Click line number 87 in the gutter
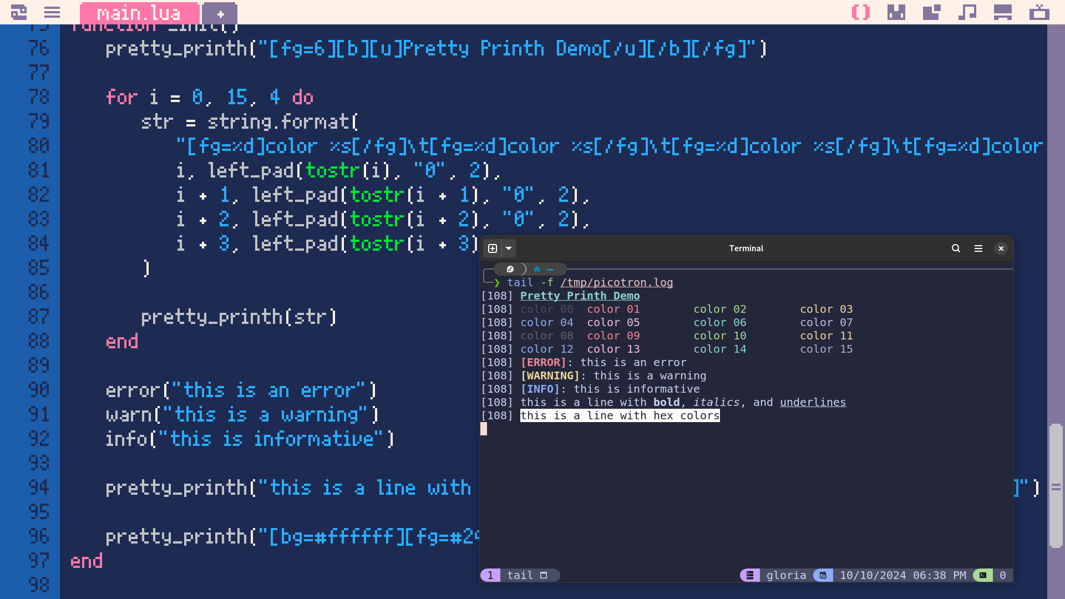This screenshot has width=1065, height=599. [x=39, y=317]
